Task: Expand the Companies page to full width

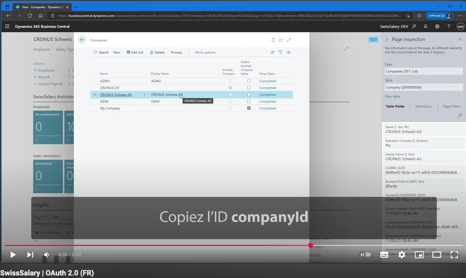Action: tap(289, 40)
